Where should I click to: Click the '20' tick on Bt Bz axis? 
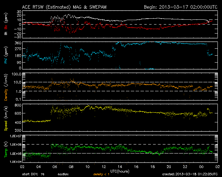coord(19,16)
